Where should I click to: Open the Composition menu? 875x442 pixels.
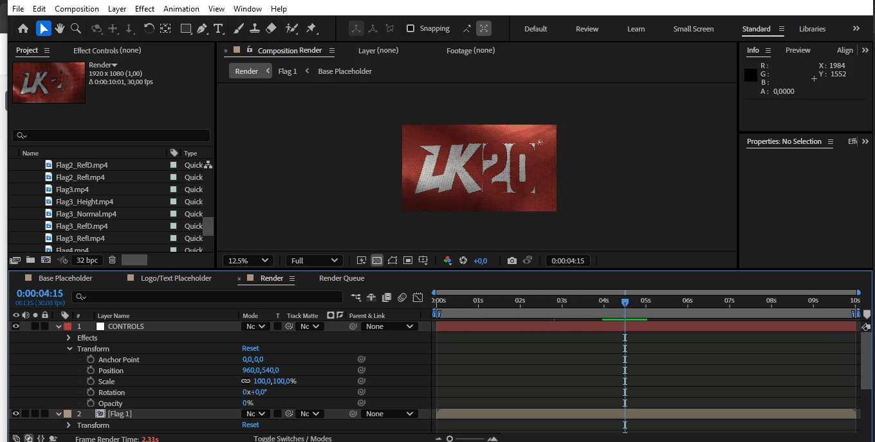point(77,9)
